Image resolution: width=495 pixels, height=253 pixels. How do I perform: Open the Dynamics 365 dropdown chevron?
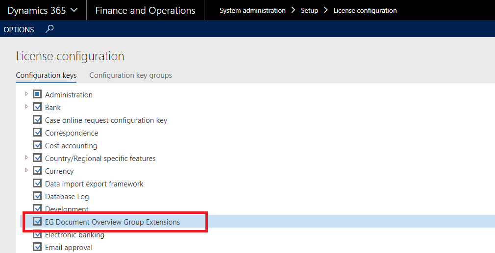(74, 10)
